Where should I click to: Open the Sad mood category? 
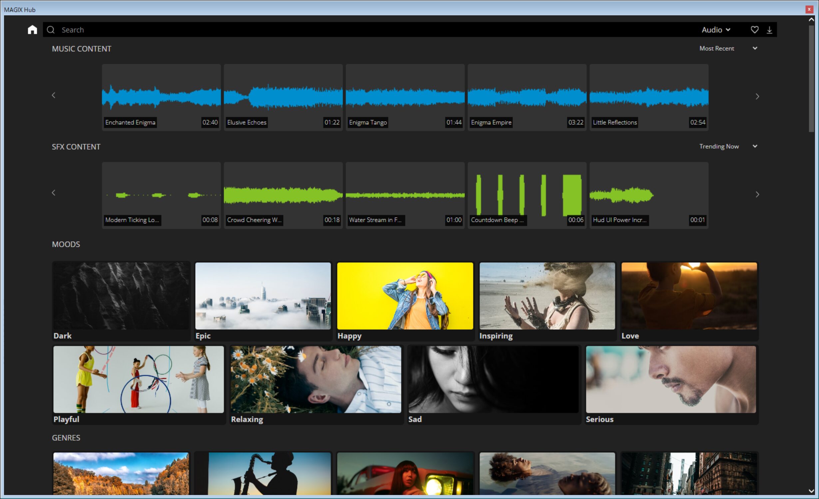point(494,385)
